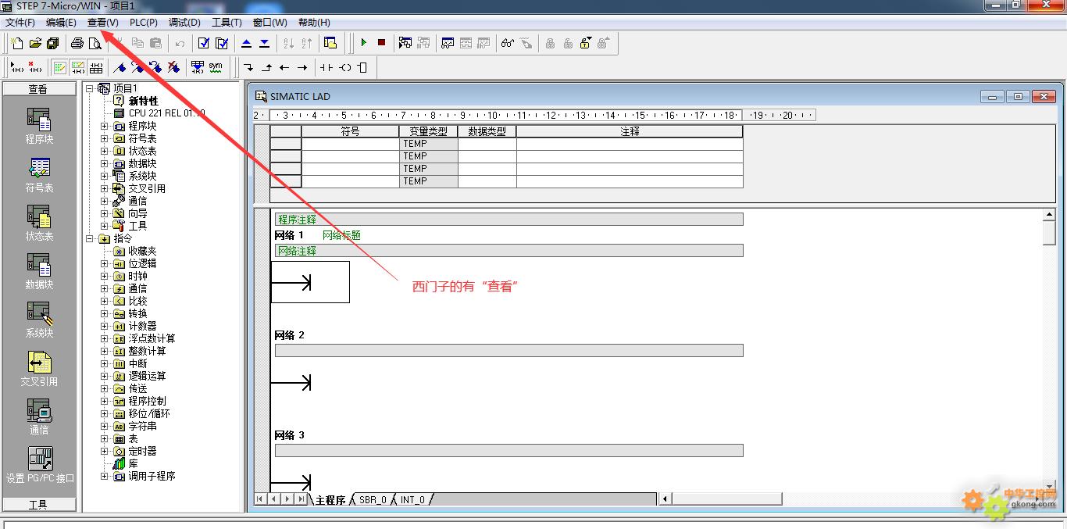This screenshot has height=529, width=1067.
Task: Toggle network comments display in toolbar
Action: pos(77,67)
